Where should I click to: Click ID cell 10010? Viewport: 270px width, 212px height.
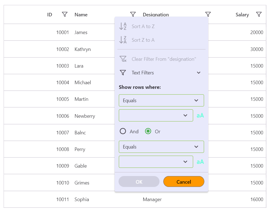click(63, 183)
